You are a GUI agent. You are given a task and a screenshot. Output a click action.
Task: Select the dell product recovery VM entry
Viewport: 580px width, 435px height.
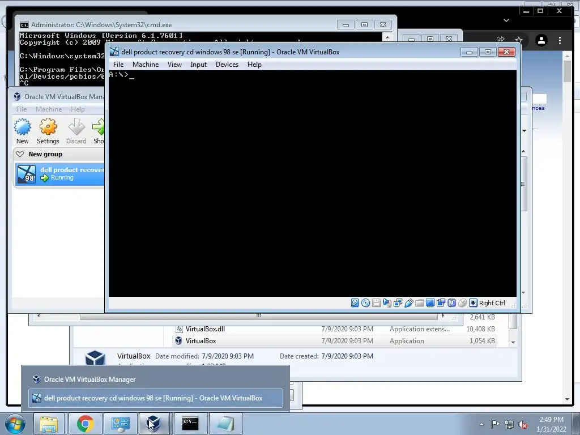pos(60,174)
